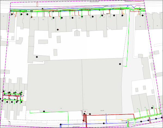Screen dimensions: 163x128
Task: Select diamond marker on top blue pipeline
Action: pyautogui.click(x=42, y=9)
